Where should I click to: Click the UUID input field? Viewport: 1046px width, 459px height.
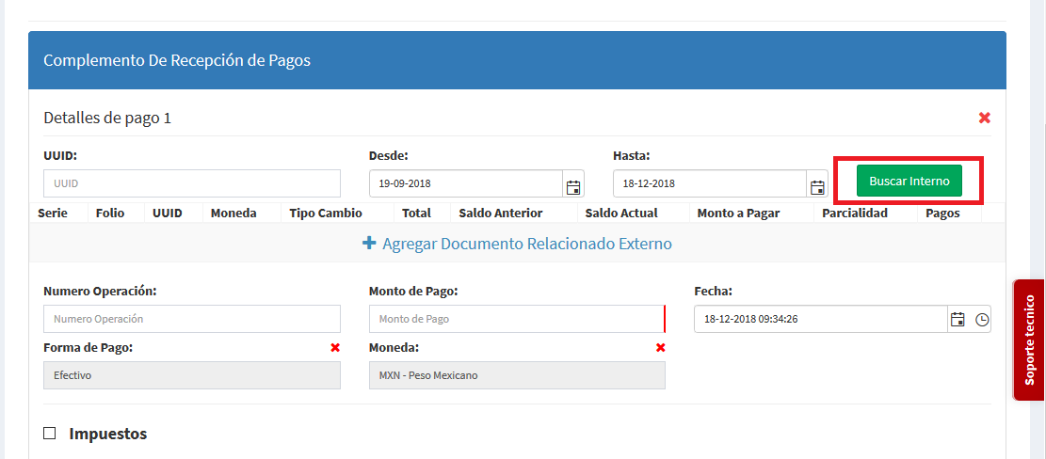point(191,183)
